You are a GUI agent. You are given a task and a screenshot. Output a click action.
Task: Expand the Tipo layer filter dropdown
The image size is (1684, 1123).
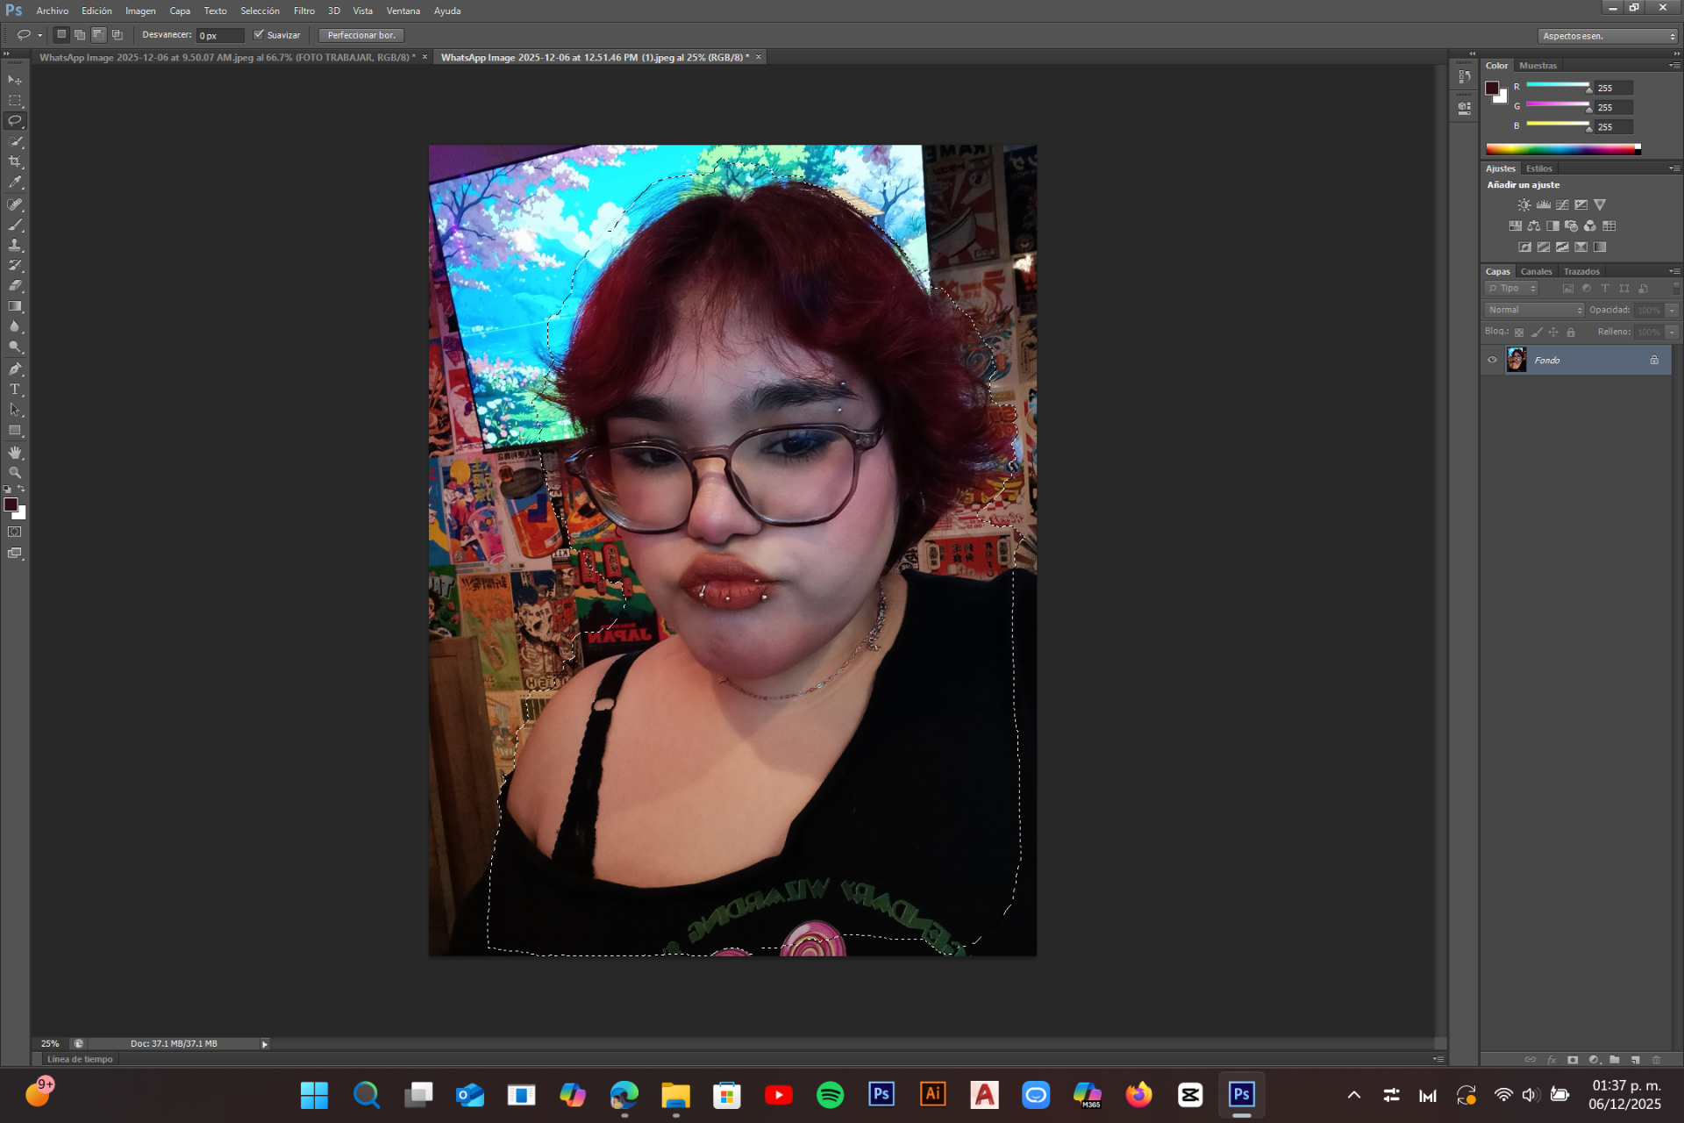click(x=1512, y=288)
